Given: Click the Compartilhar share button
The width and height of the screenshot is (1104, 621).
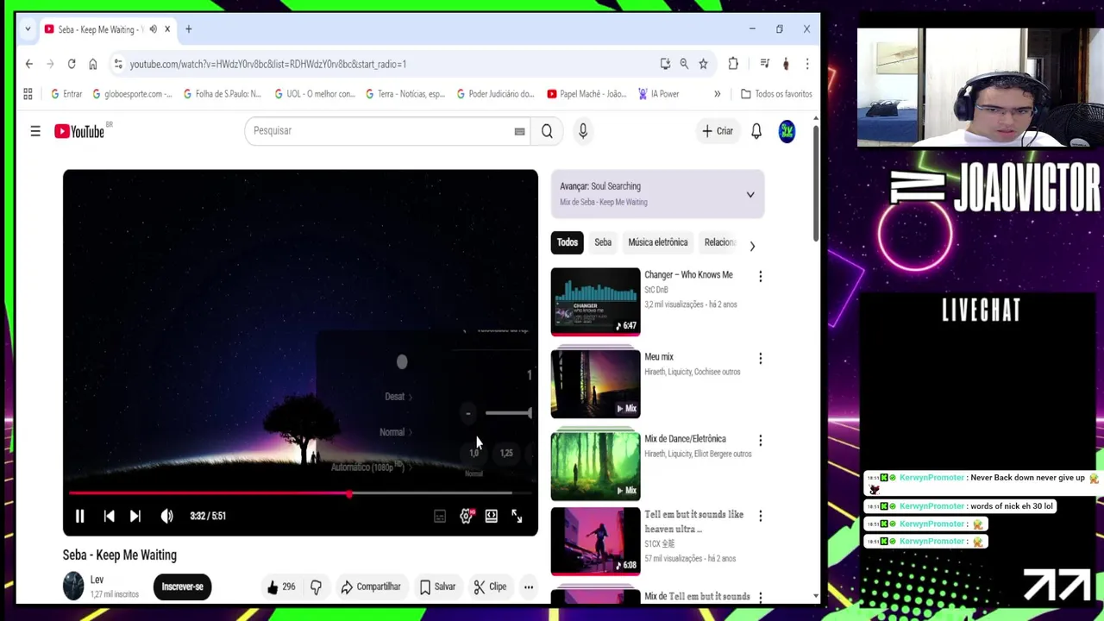Looking at the screenshot, I should [x=371, y=586].
